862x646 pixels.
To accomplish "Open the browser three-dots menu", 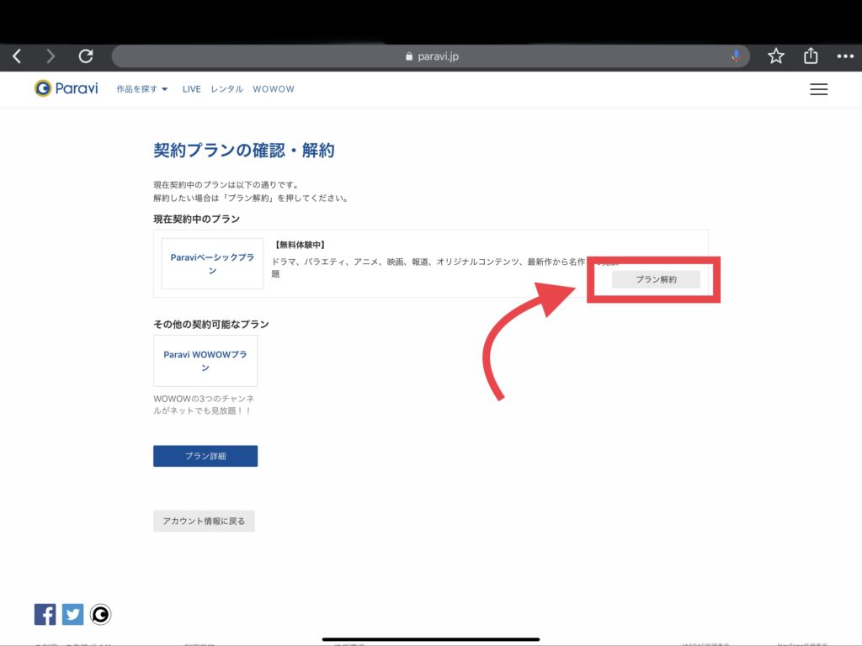I will [x=845, y=56].
